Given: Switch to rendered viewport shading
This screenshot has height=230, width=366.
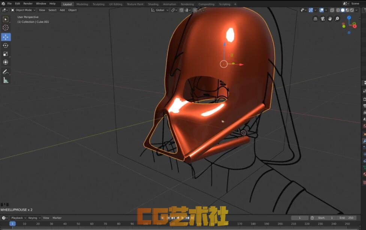Looking at the screenshot, I should point(352,10).
